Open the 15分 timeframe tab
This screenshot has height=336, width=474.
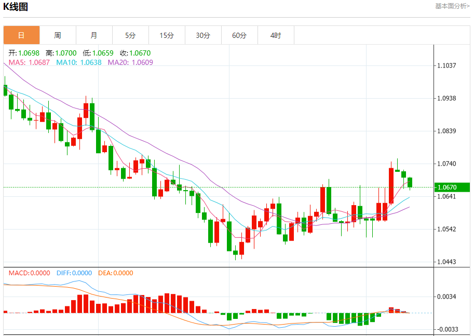pyautogui.click(x=167, y=35)
